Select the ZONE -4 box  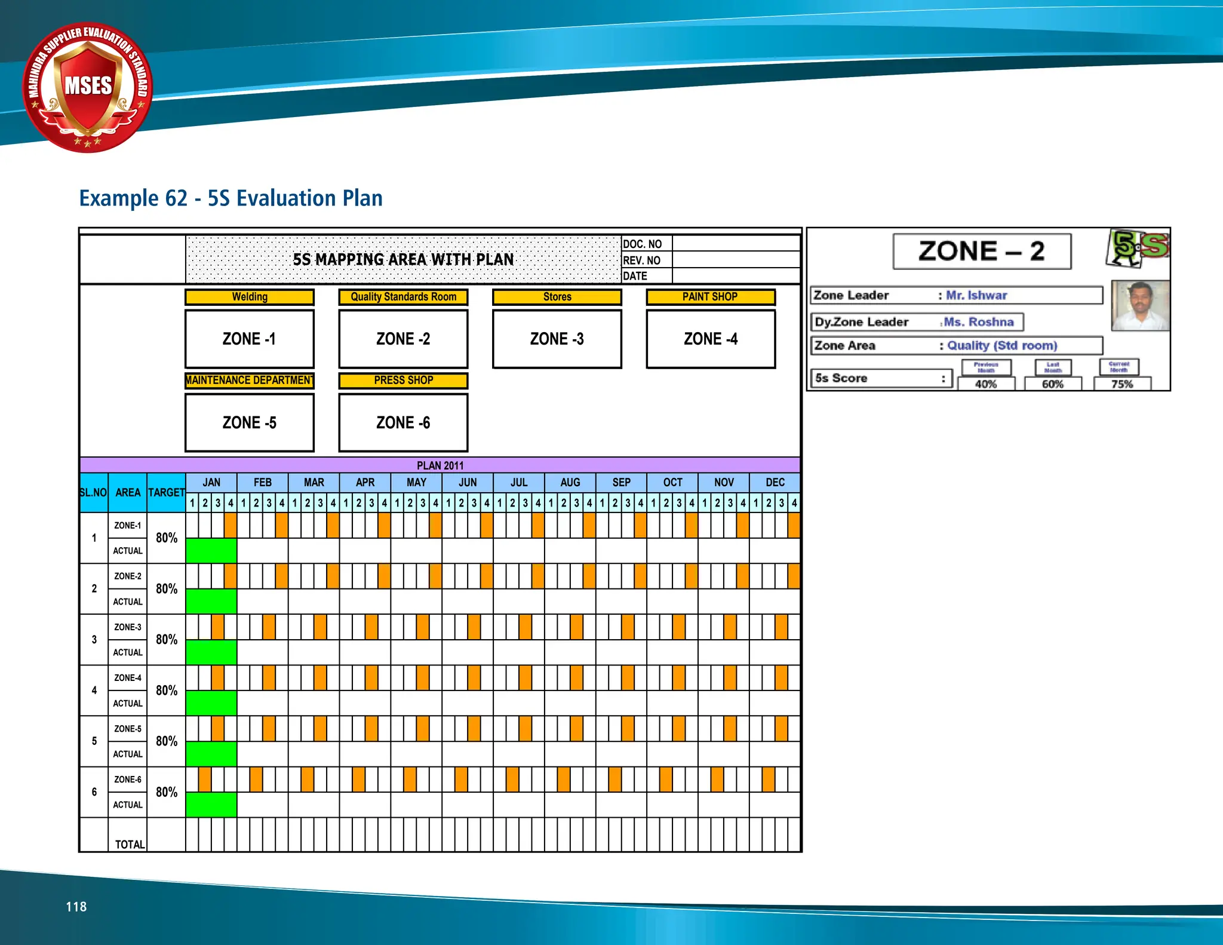(x=711, y=339)
